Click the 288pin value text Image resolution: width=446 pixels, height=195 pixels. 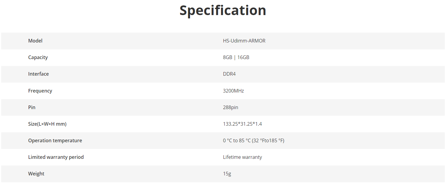[x=231, y=107]
